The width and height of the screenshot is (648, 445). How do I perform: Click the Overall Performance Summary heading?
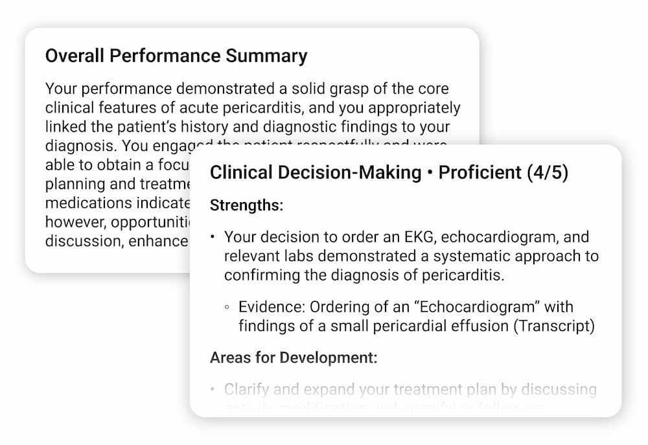pyautogui.click(x=176, y=56)
